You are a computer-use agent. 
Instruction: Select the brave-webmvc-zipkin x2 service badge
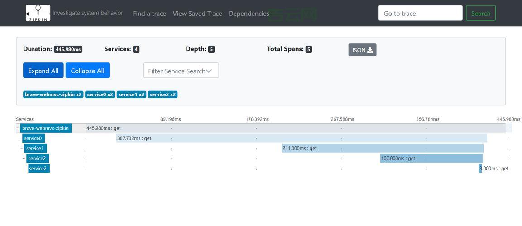click(x=53, y=94)
